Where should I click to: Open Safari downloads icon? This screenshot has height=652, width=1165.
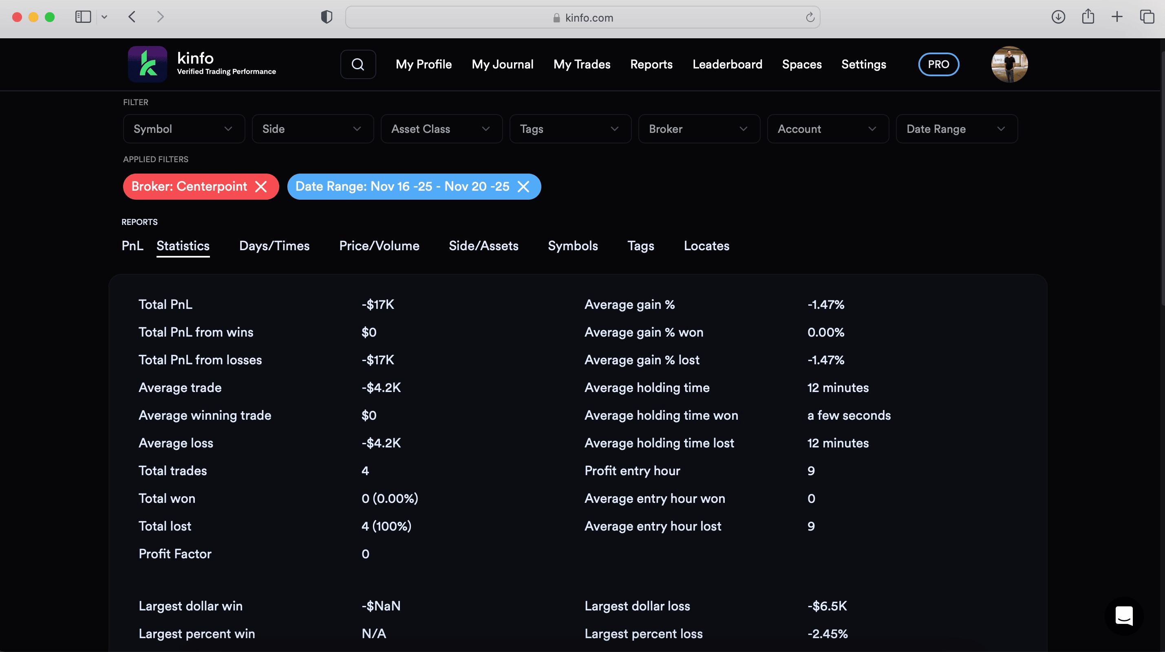pyautogui.click(x=1058, y=17)
